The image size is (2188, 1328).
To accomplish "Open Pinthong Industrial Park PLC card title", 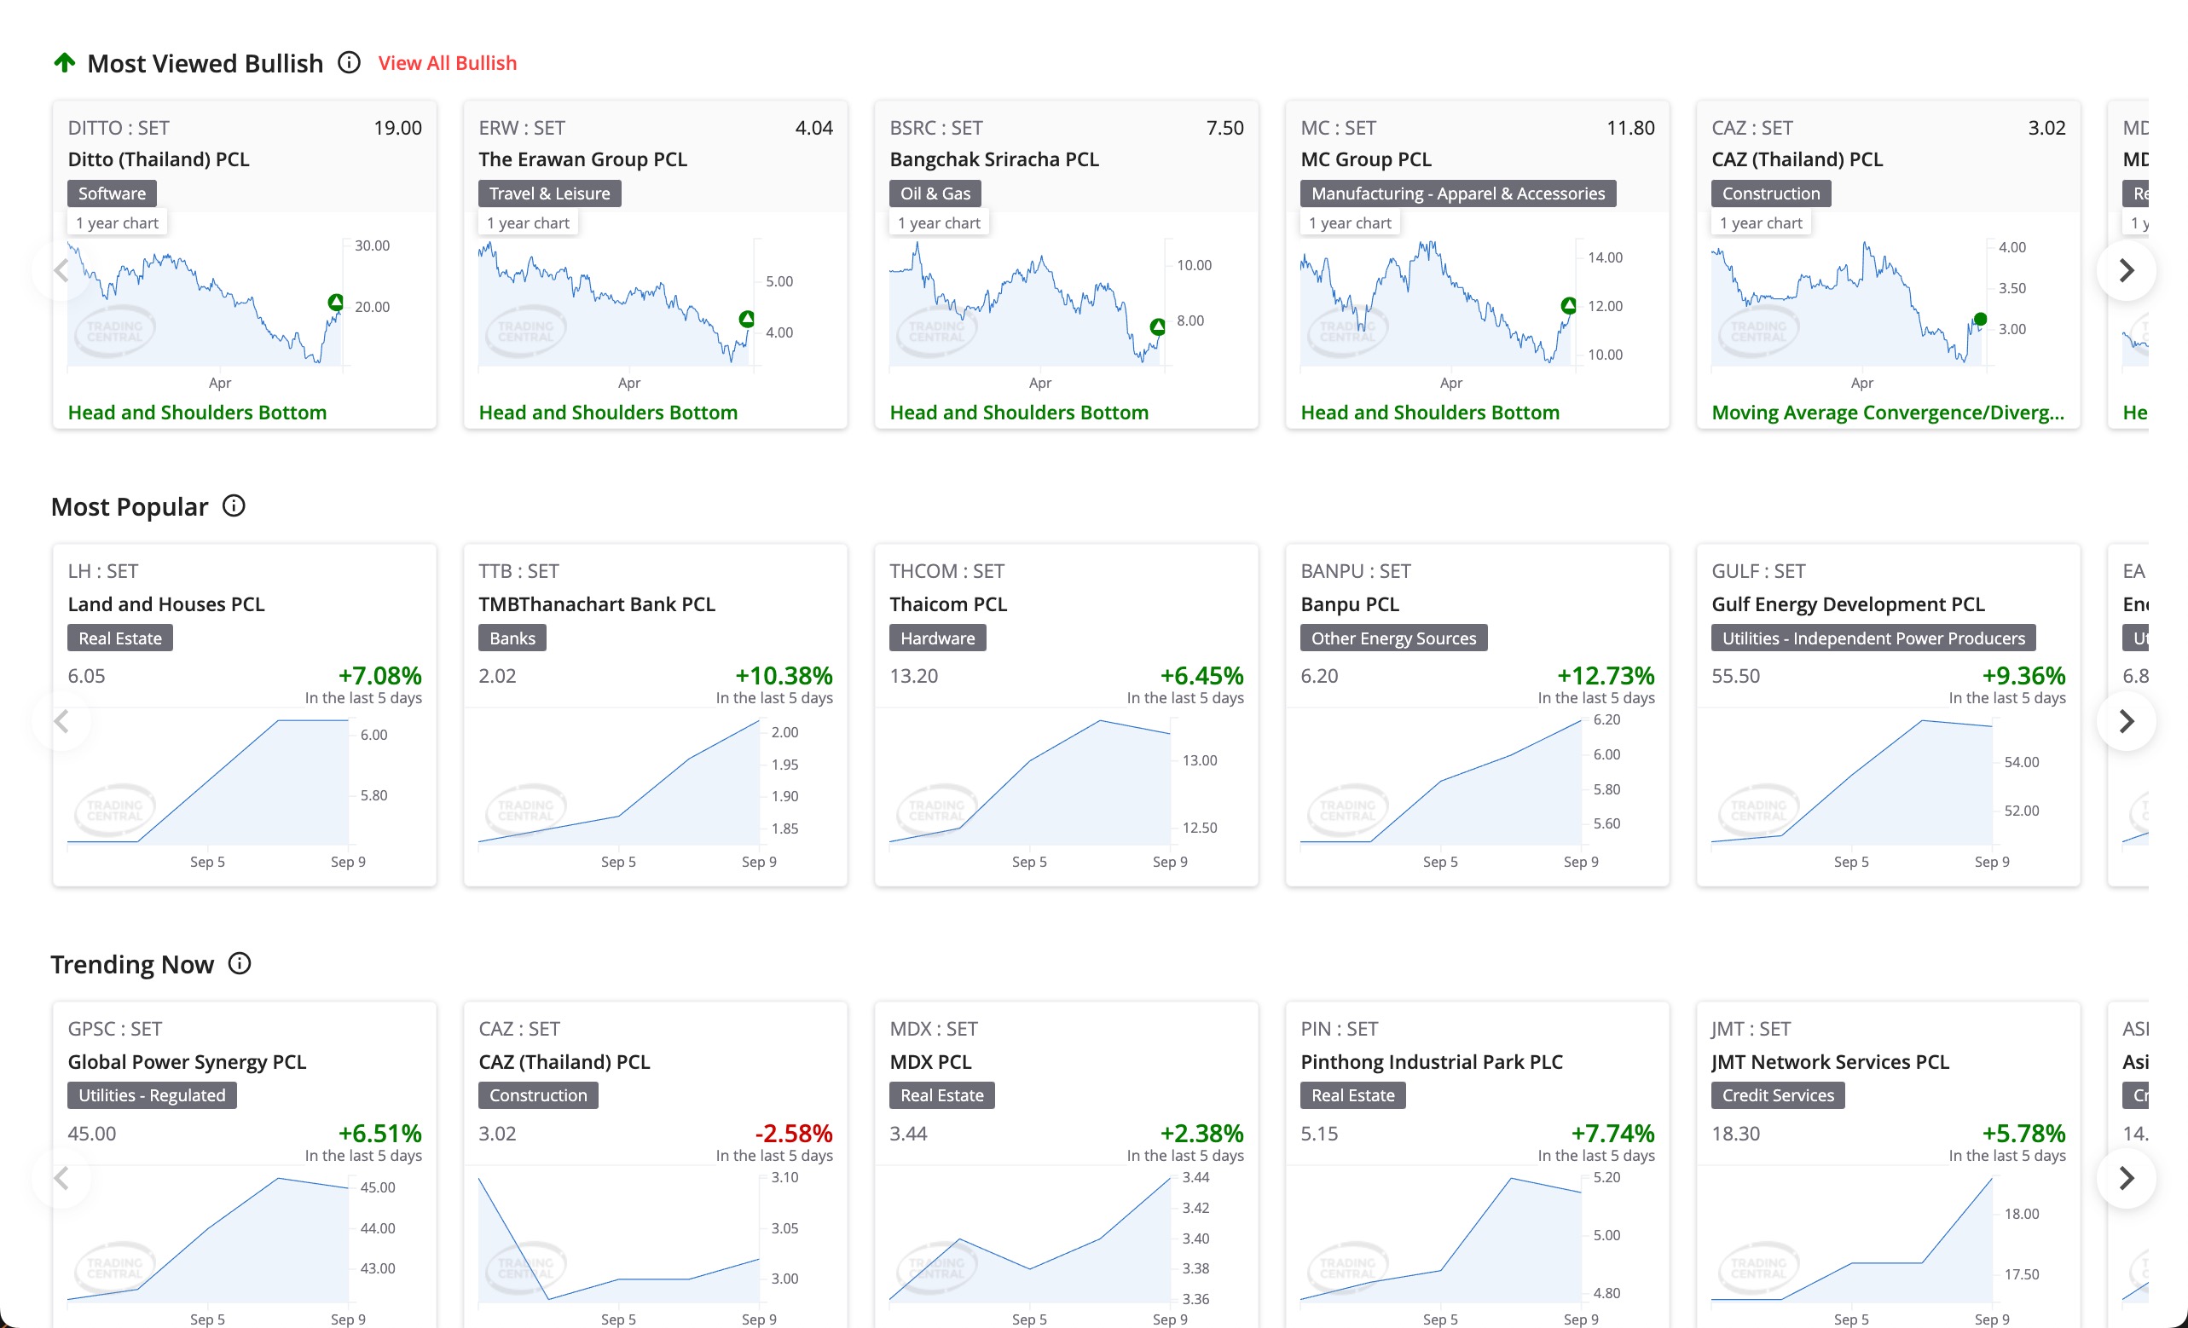I will [x=1432, y=1062].
